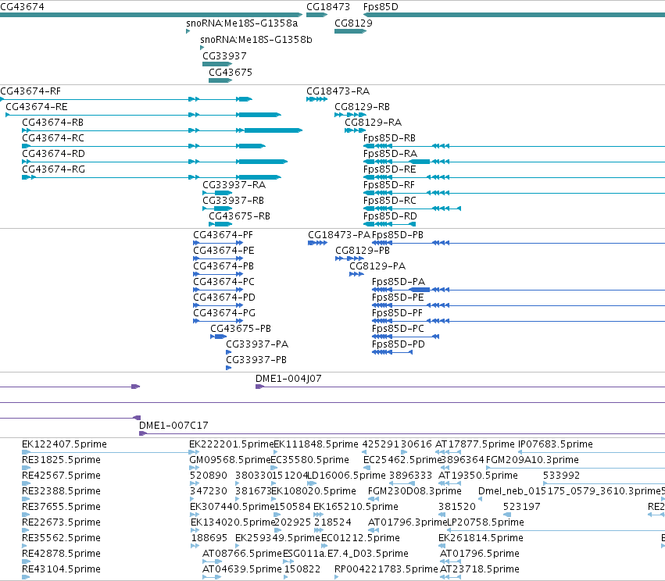Click the CG43674 gene label

pos(22,7)
